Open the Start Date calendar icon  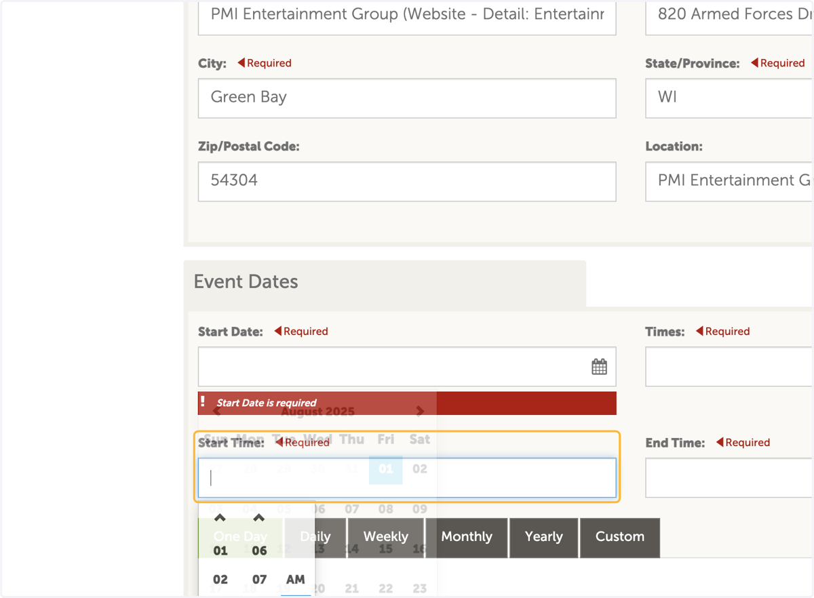(x=599, y=367)
